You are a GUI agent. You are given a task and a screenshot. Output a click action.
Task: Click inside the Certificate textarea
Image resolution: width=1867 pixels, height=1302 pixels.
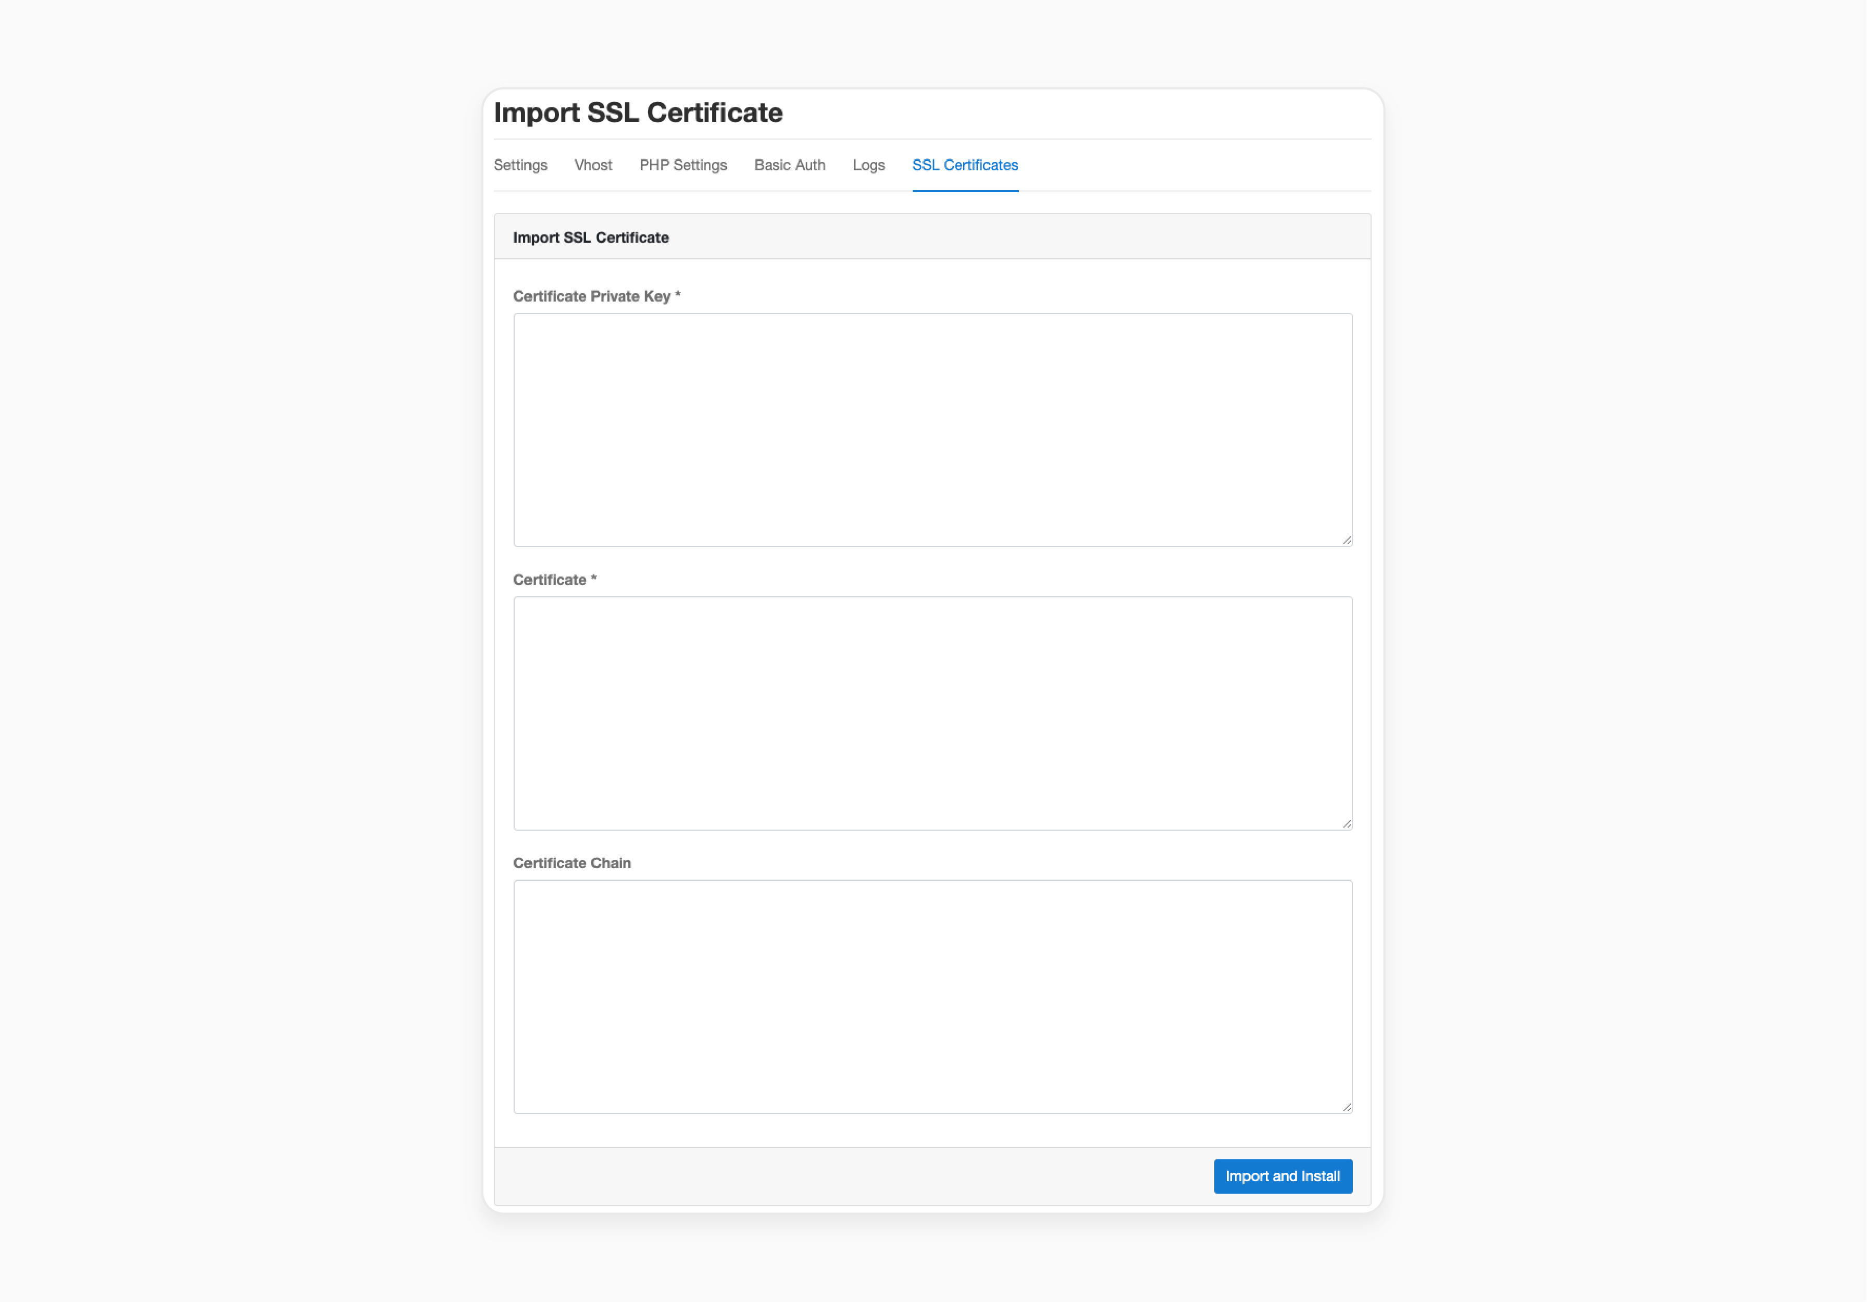pyautogui.click(x=932, y=713)
